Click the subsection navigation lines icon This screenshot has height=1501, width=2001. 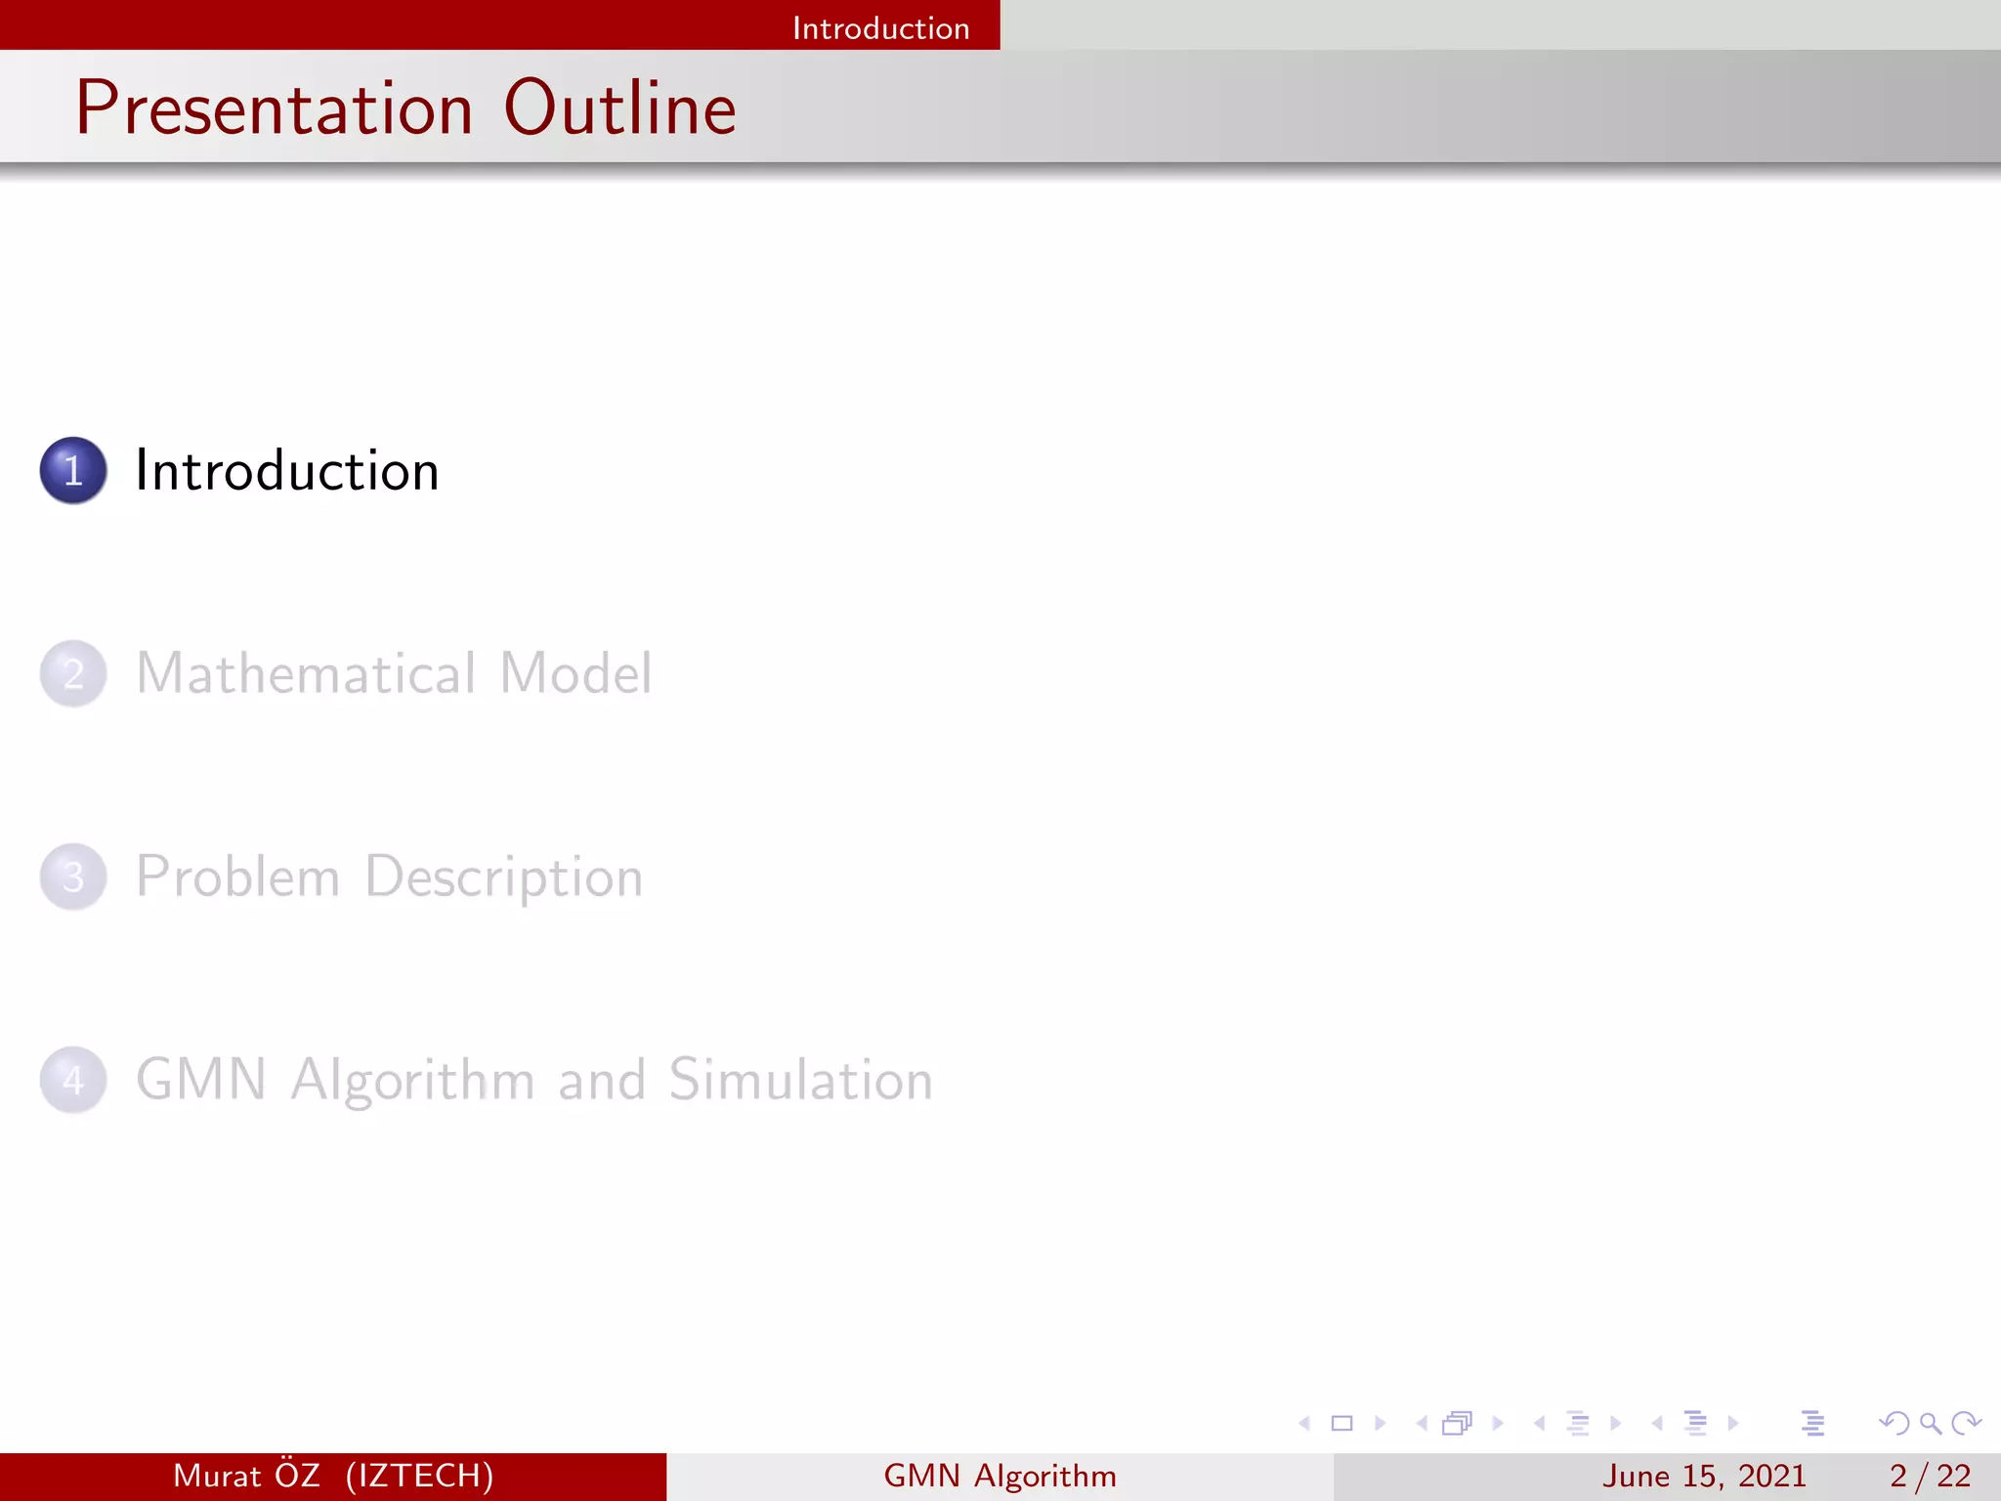click(1577, 1424)
